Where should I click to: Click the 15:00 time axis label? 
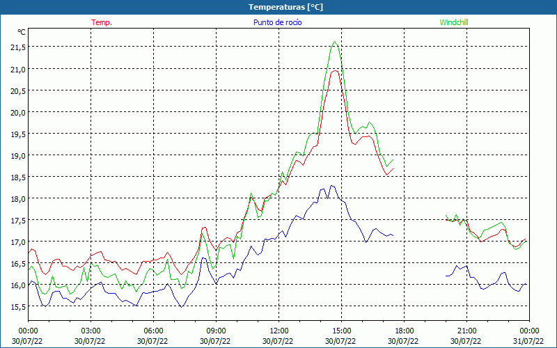coord(341,331)
